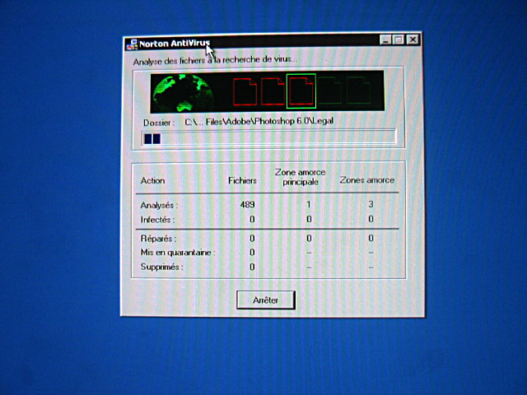Click the 'Supprimés :' row label
Viewport: 527px width, 395px height.
point(162,267)
